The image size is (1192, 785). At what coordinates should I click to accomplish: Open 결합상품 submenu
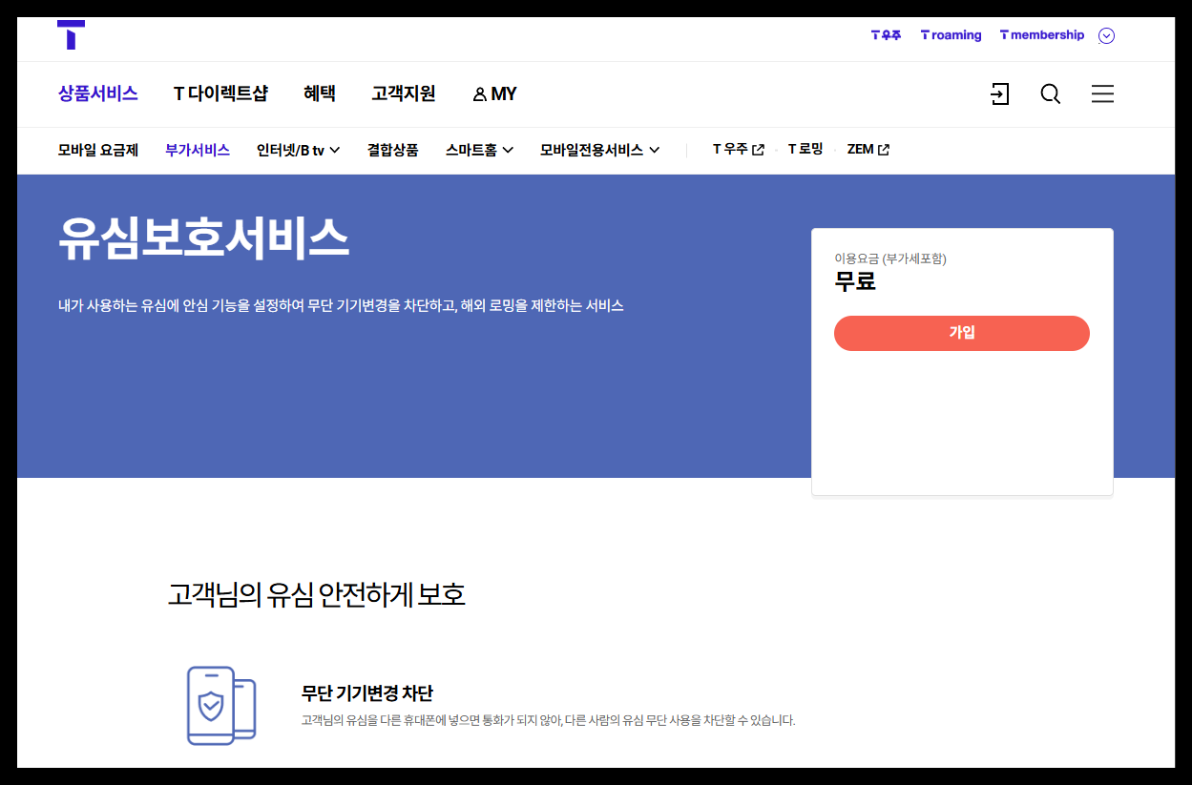click(393, 150)
